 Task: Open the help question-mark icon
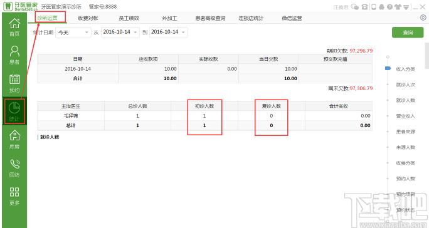pos(389,7)
